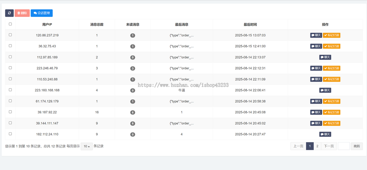Select the row checkbox for 61.174.129.179
The image size is (367, 170).
[10, 101]
